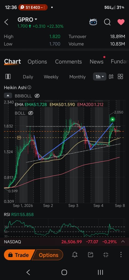Tap the EMA50:1.590 label
The image size is (129, 280).
tap(62, 105)
